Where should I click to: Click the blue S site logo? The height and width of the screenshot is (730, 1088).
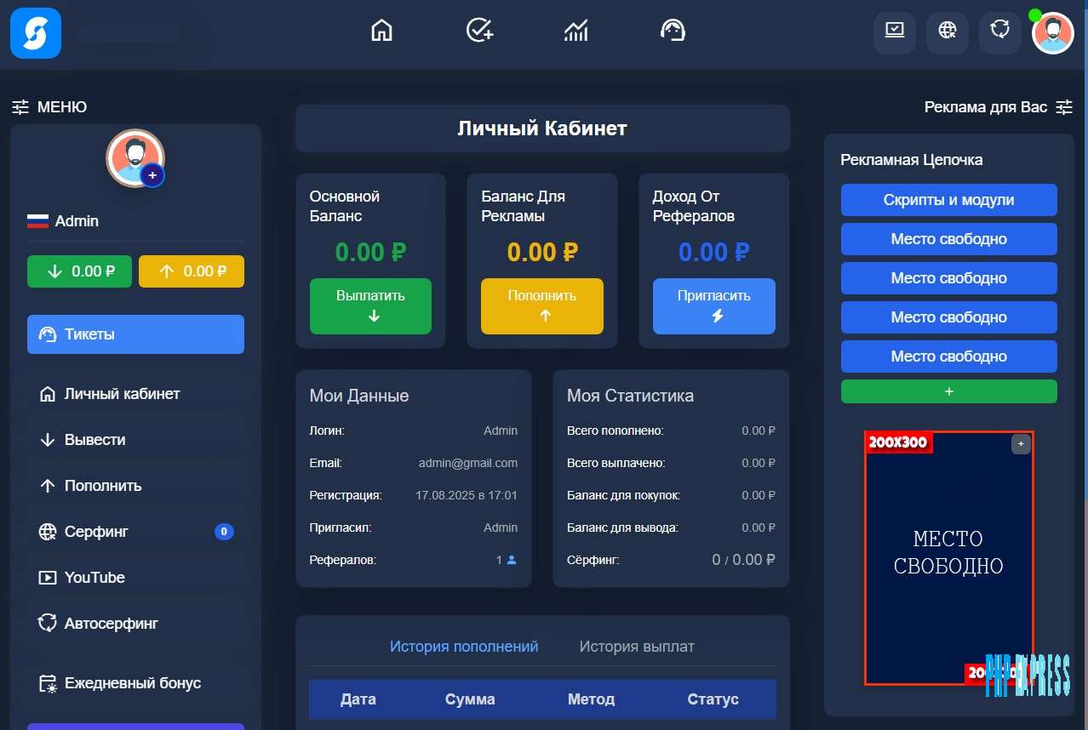click(x=36, y=33)
